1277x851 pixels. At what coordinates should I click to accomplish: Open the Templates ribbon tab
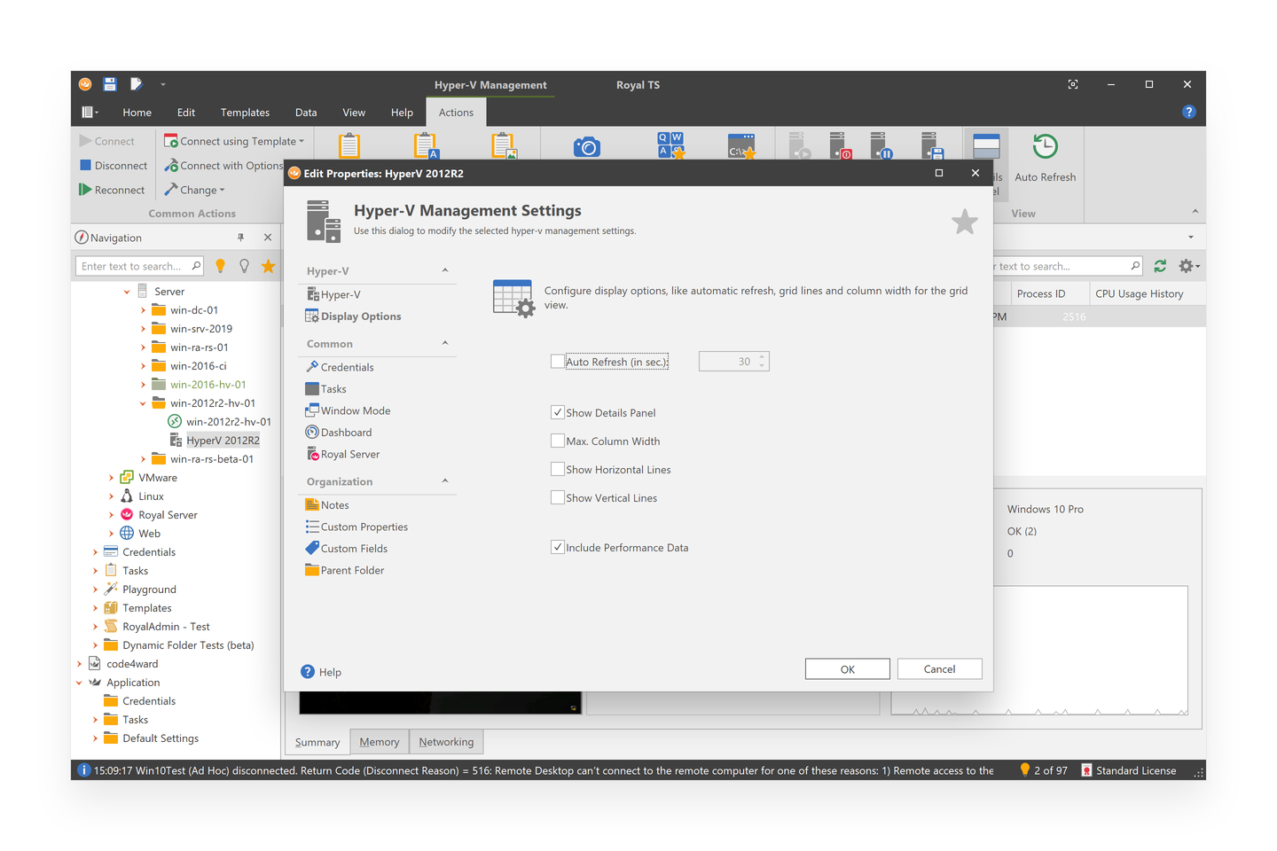tap(245, 112)
